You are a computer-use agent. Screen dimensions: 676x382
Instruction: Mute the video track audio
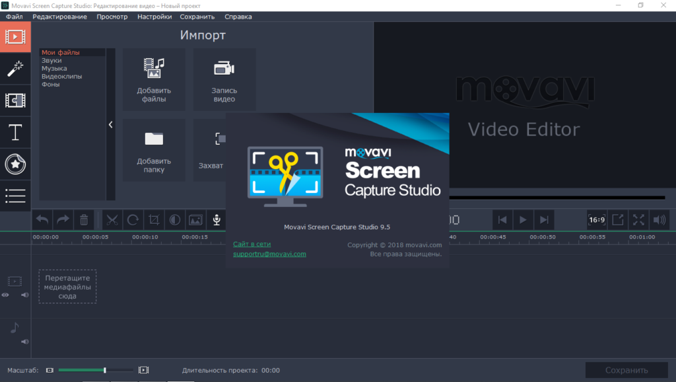[x=25, y=295]
